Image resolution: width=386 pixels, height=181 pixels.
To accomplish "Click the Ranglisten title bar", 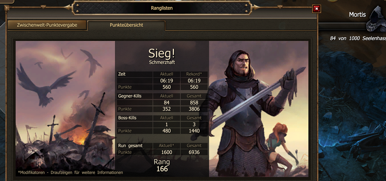I will point(162,8).
